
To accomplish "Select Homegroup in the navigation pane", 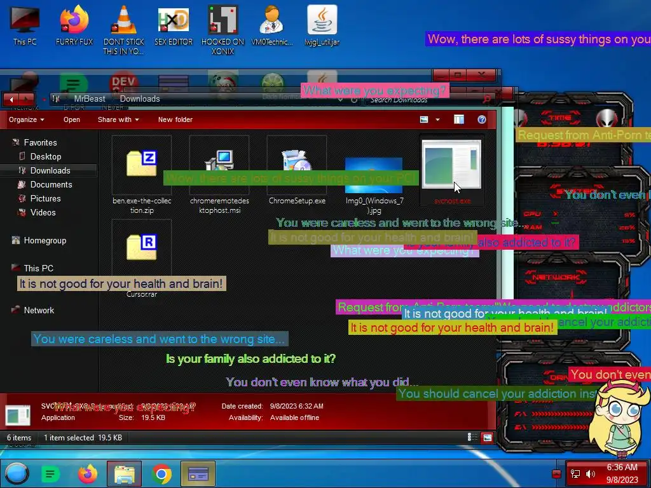I will click(x=39, y=240).
